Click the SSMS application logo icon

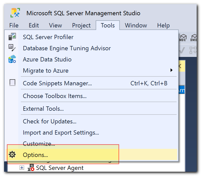click(15, 13)
